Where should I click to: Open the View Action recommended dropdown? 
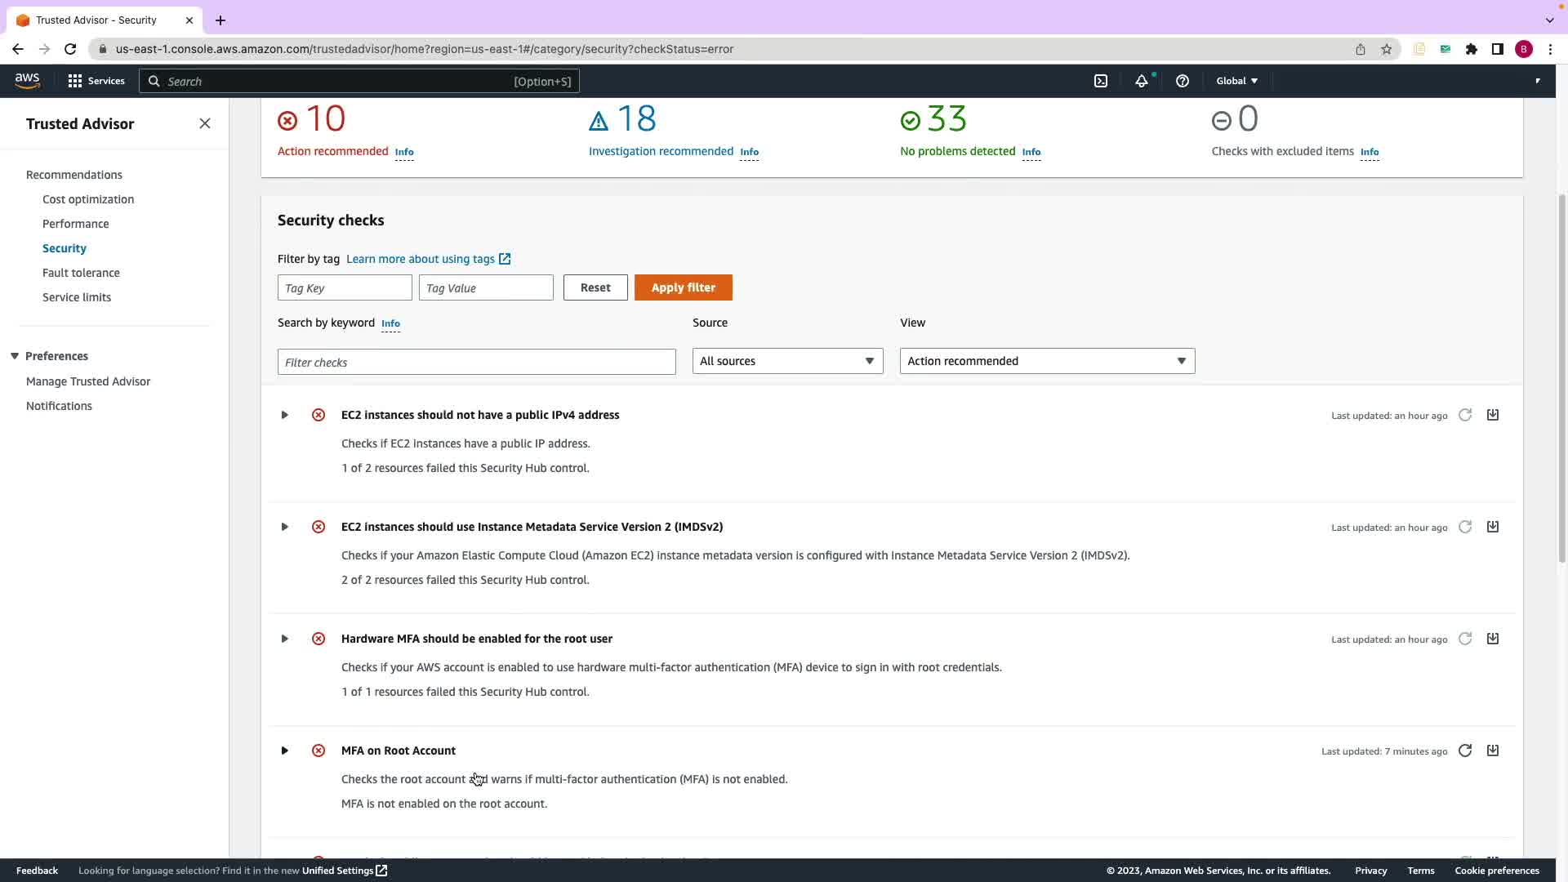click(1047, 361)
